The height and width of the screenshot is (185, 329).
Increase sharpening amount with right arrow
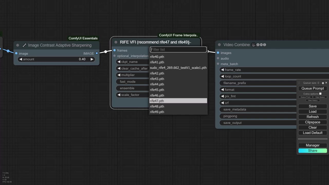(92, 59)
